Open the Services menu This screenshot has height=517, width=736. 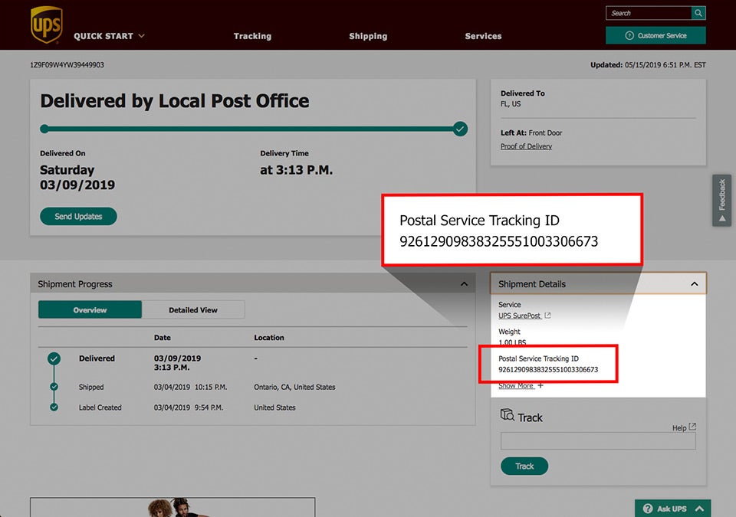point(483,36)
